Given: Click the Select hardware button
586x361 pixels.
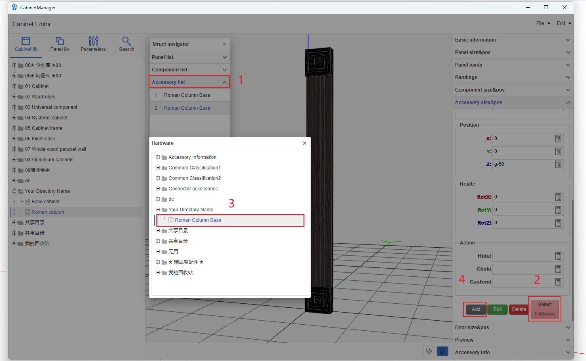Looking at the screenshot, I should pos(544,309).
